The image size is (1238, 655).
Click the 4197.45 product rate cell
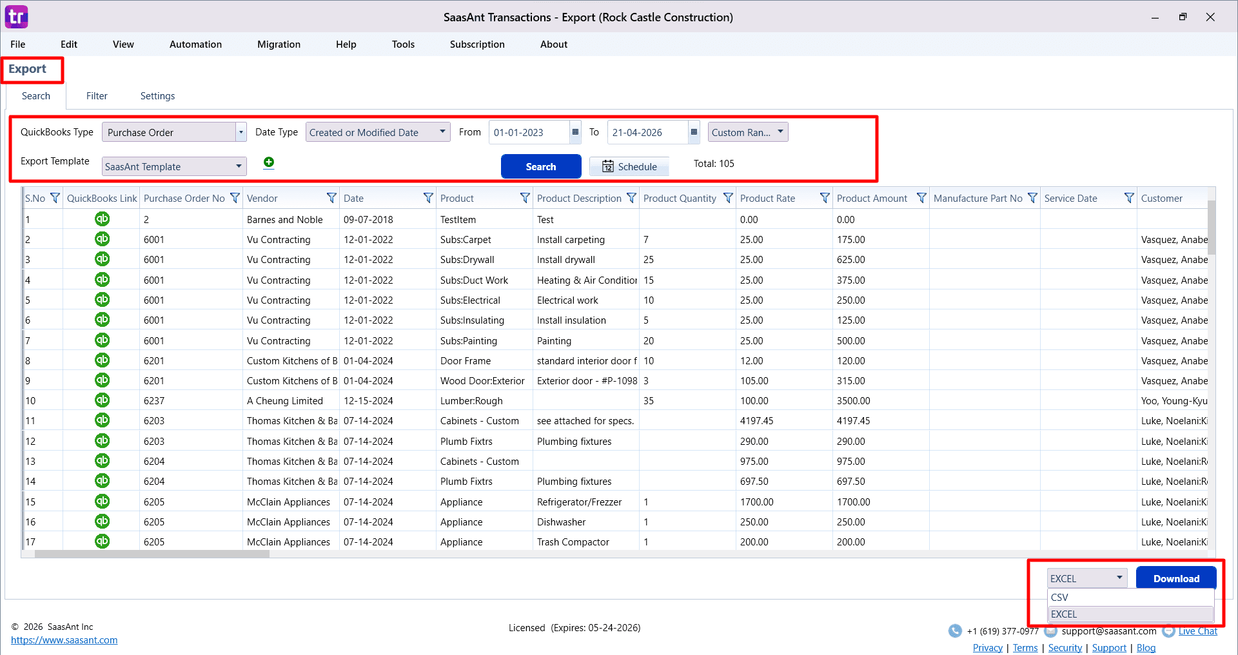tap(784, 420)
